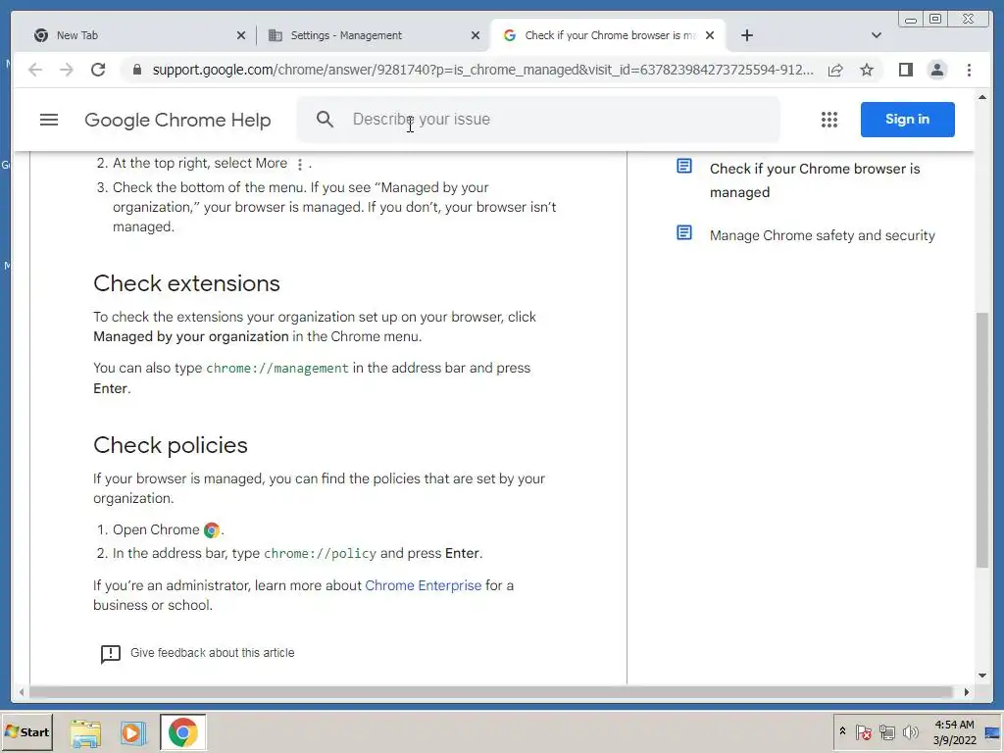Click the article icon beside Check if your Chrome browser
This screenshot has width=1004, height=753.
coord(683,167)
